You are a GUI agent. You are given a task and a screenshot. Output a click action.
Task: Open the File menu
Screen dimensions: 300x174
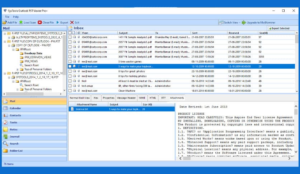(x=7, y=17)
